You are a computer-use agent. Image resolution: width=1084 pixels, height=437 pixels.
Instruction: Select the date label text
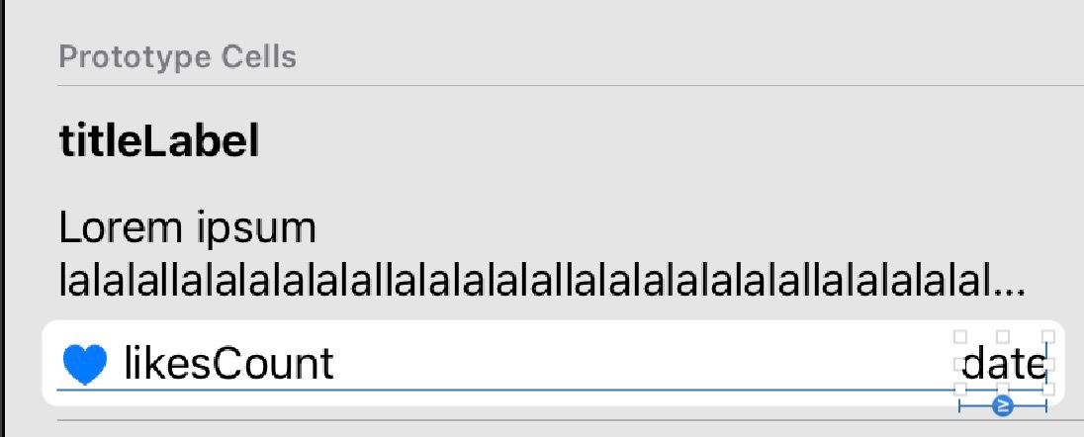(x=1004, y=365)
